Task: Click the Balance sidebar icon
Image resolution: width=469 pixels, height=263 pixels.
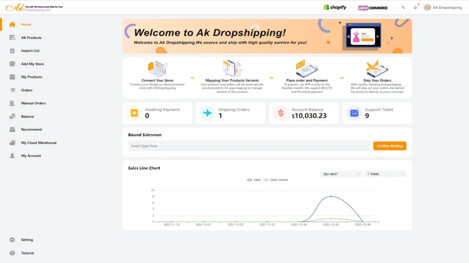Action: [x=12, y=116]
